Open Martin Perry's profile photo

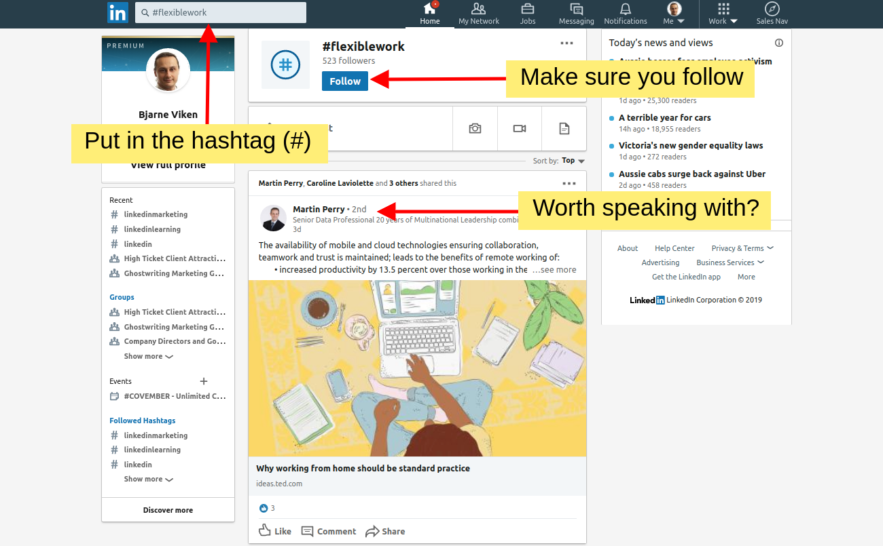[x=274, y=218]
